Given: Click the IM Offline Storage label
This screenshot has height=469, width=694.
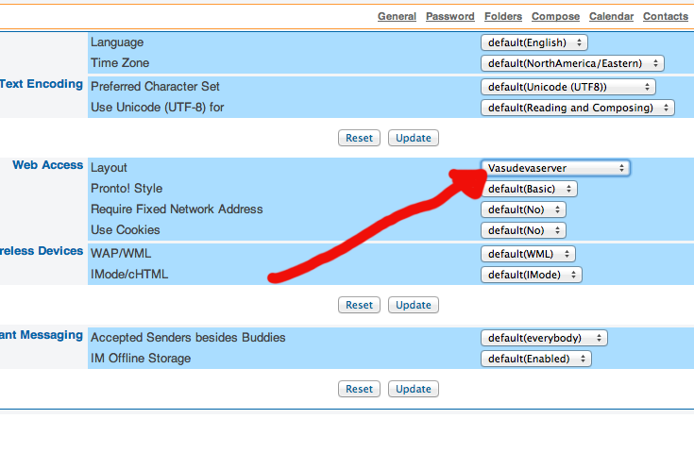Looking at the screenshot, I should (x=141, y=359).
